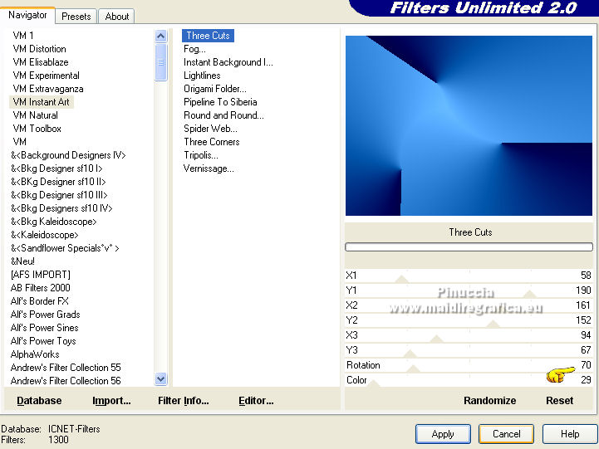Choose Vernissage... filter
The height and width of the screenshot is (449, 599).
[209, 168]
